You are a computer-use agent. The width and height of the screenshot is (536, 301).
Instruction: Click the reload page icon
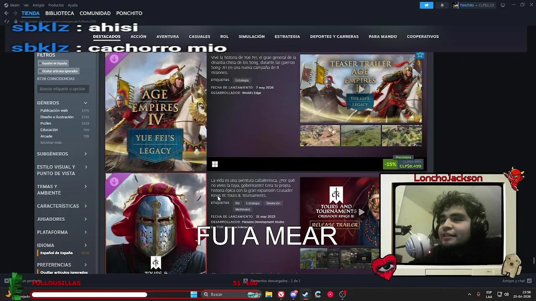(6, 21)
